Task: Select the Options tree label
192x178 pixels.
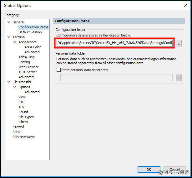Action: click(24, 87)
